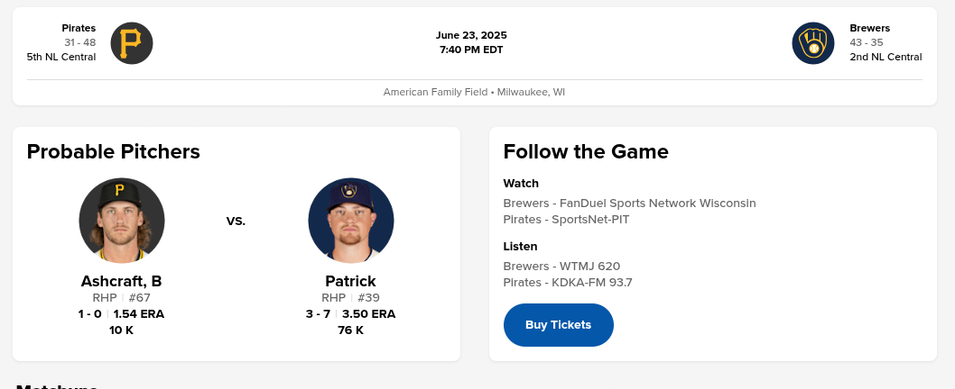Select Pirates KDKA-FM 93.7 radio listing

click(568, 283)
